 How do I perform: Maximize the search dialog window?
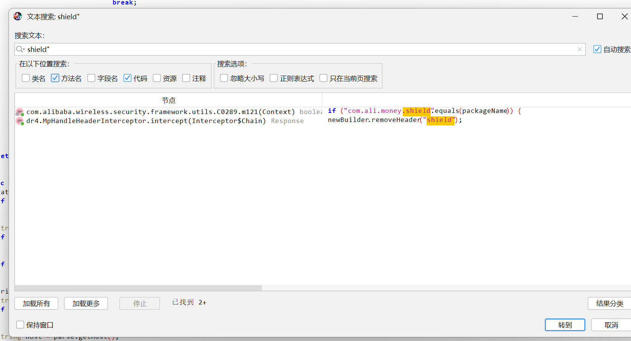600,17
